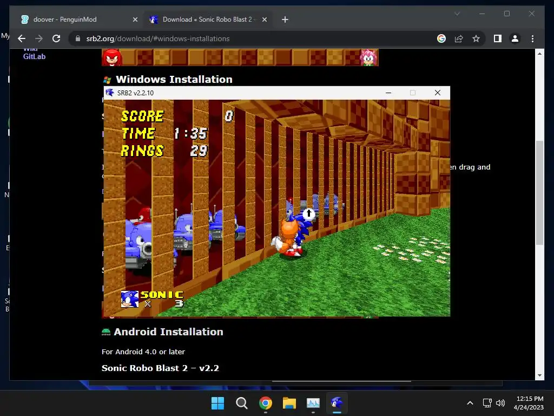Switch to the Download Sonic Robo Blast 2 tab
This screenshot has height=416, width=554.
[x=207, y=19]
